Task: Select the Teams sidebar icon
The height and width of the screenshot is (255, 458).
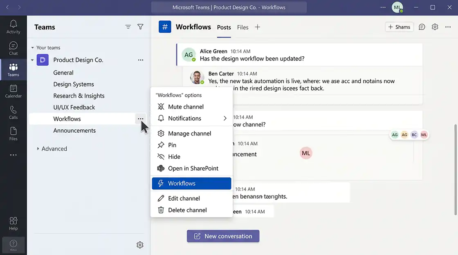Action: 13,70
